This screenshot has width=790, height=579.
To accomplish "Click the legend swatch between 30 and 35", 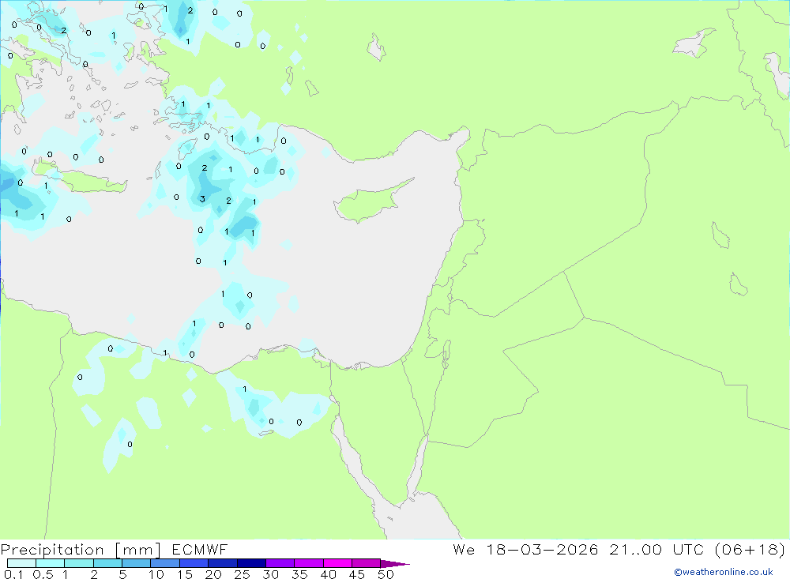I will coord(280,563).
